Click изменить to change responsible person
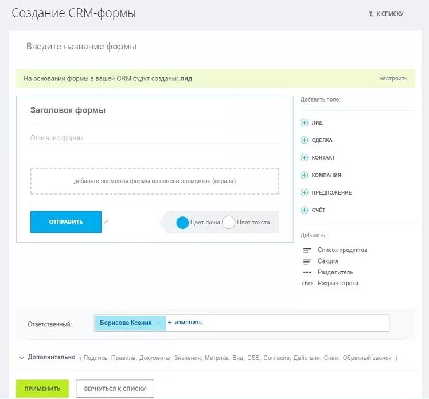429x399 pixels. click(x=185, y=323)
